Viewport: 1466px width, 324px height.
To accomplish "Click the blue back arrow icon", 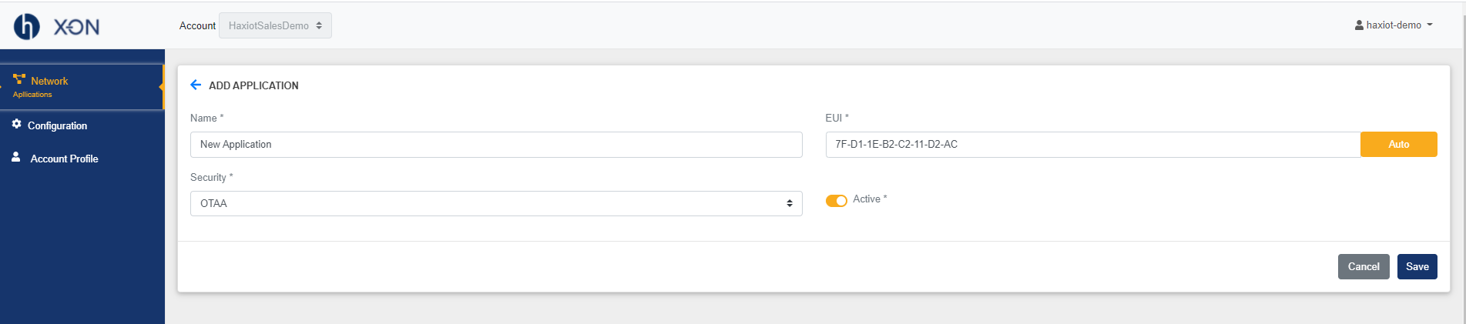I will [x=196, y=85].
